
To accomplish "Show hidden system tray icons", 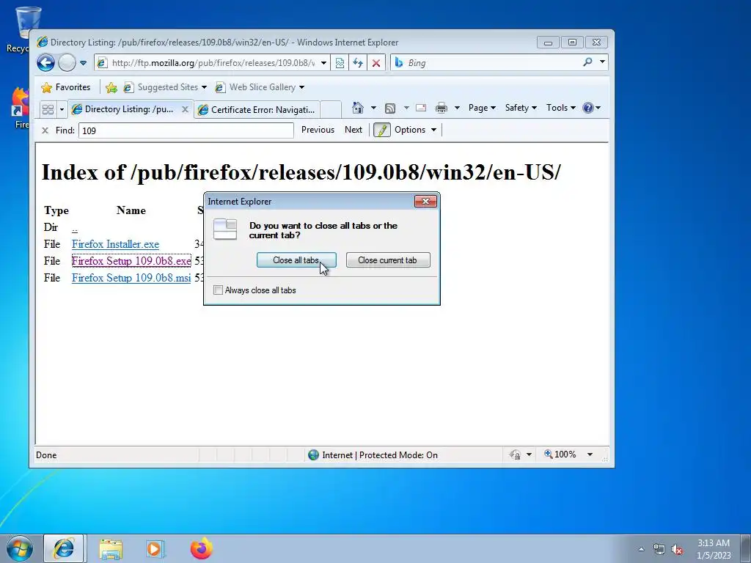I will click(x=641, y=549).
